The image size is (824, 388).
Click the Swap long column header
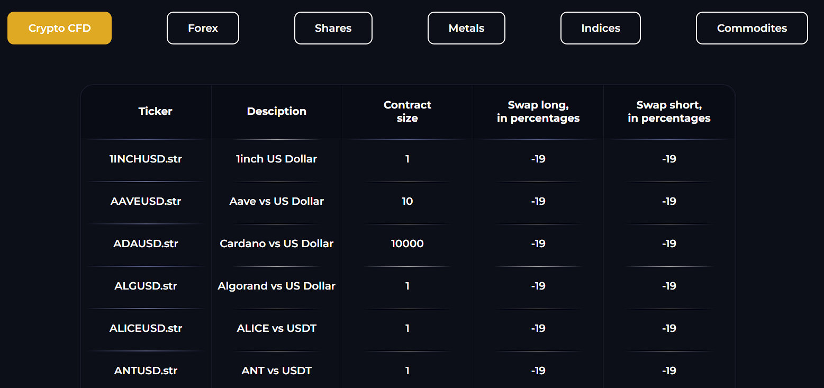538,111
